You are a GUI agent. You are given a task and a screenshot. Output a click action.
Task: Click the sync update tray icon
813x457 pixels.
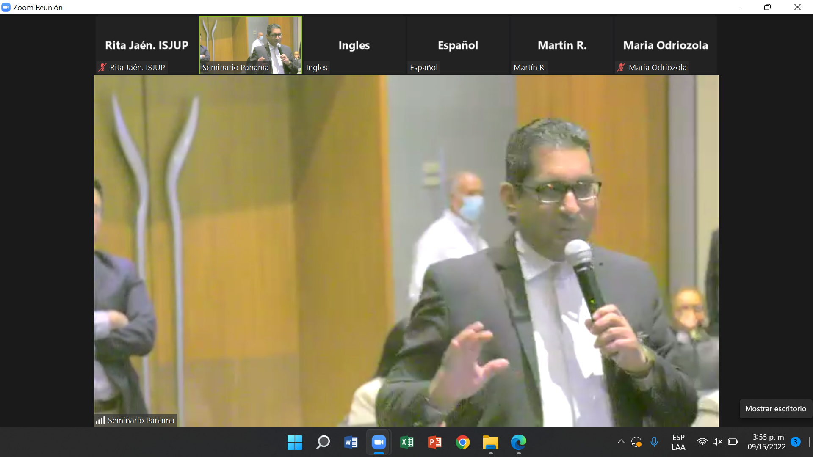click(636, 442)
